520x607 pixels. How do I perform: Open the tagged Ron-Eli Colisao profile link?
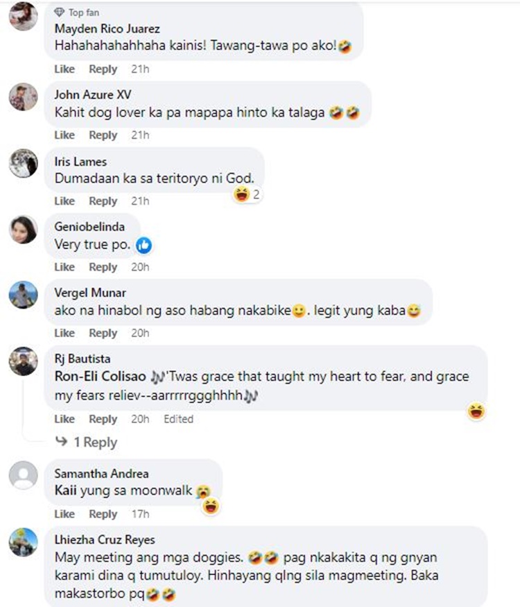[x=101, y=376]
